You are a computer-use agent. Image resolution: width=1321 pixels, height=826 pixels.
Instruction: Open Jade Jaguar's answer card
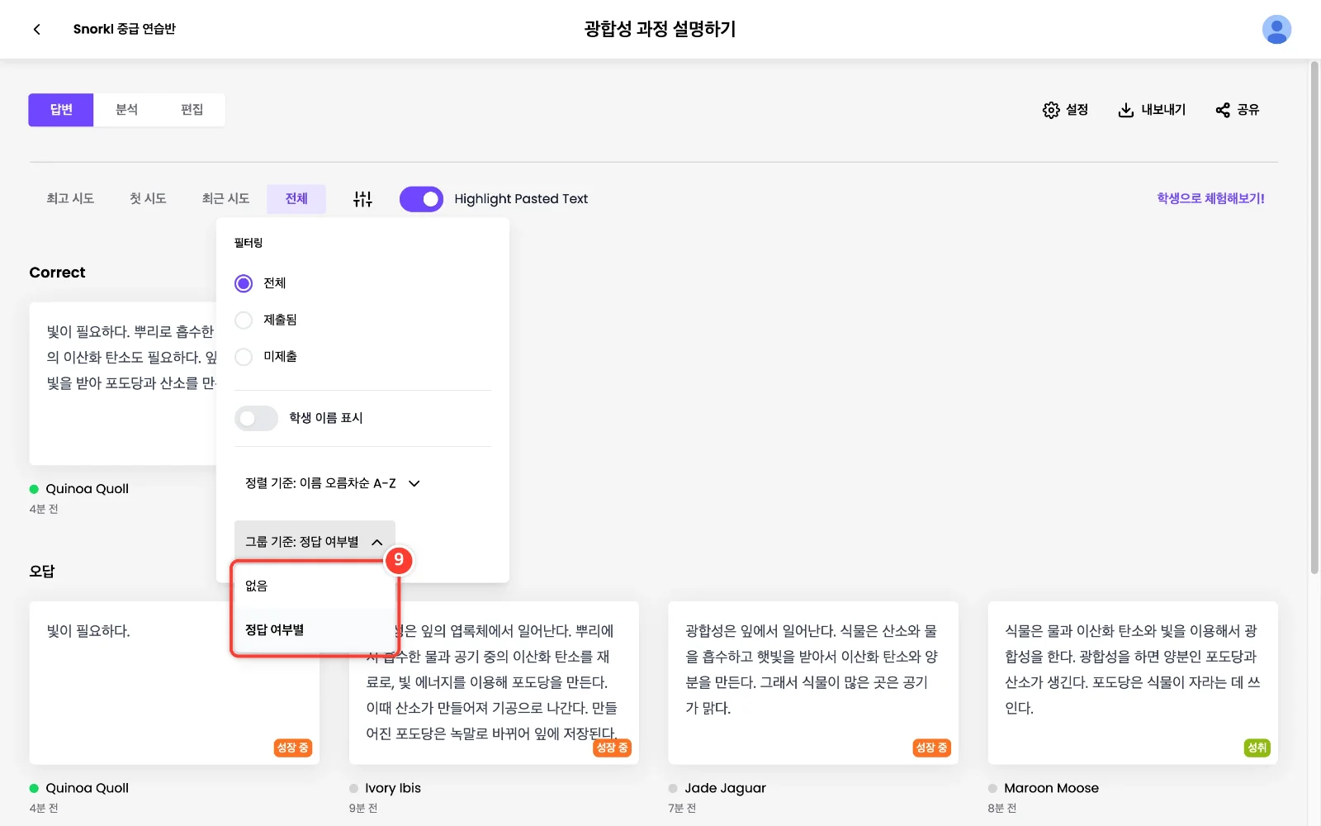pyautogui.click(x=813, y=682)
